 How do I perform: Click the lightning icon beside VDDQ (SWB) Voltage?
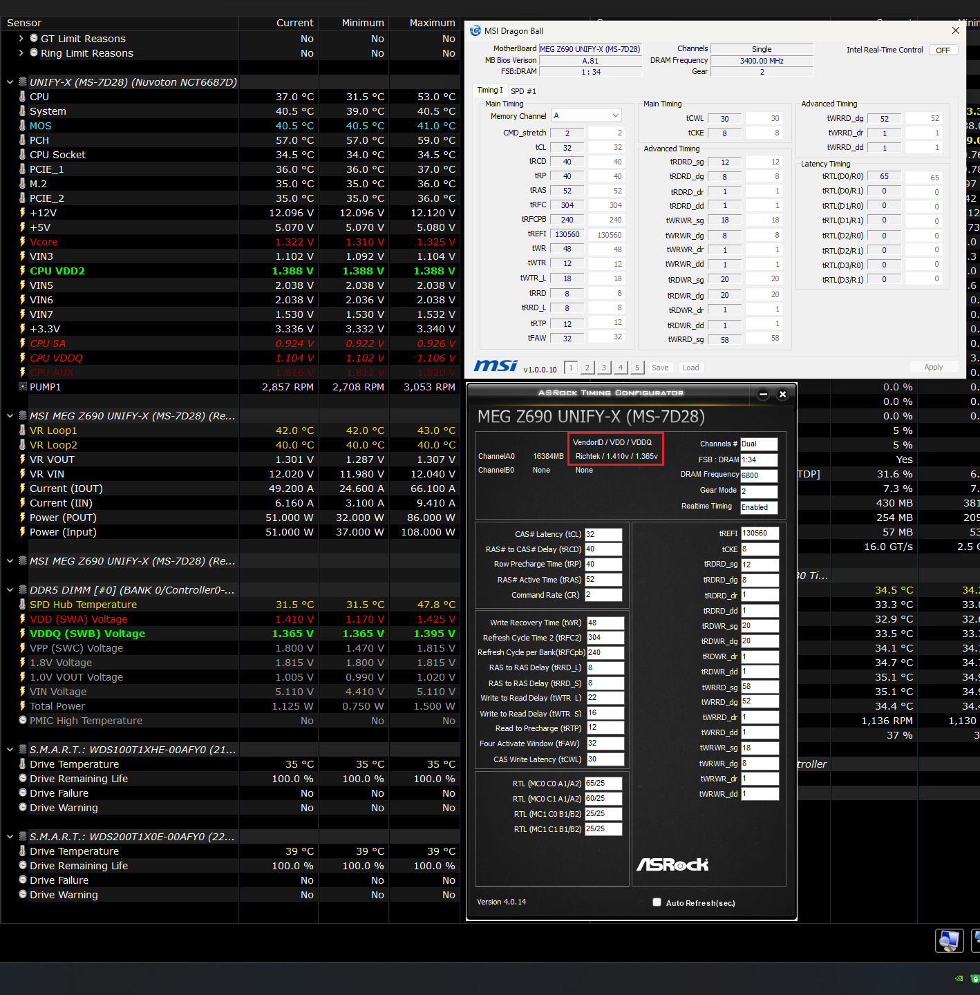pos(22,634)
